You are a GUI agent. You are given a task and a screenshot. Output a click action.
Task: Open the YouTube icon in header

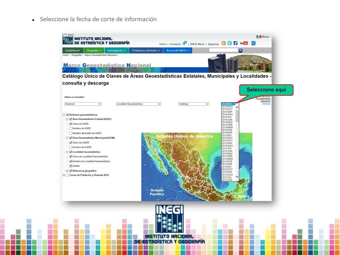coord(244,43)
